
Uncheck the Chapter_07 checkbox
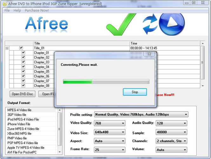(x=23, y=81)
